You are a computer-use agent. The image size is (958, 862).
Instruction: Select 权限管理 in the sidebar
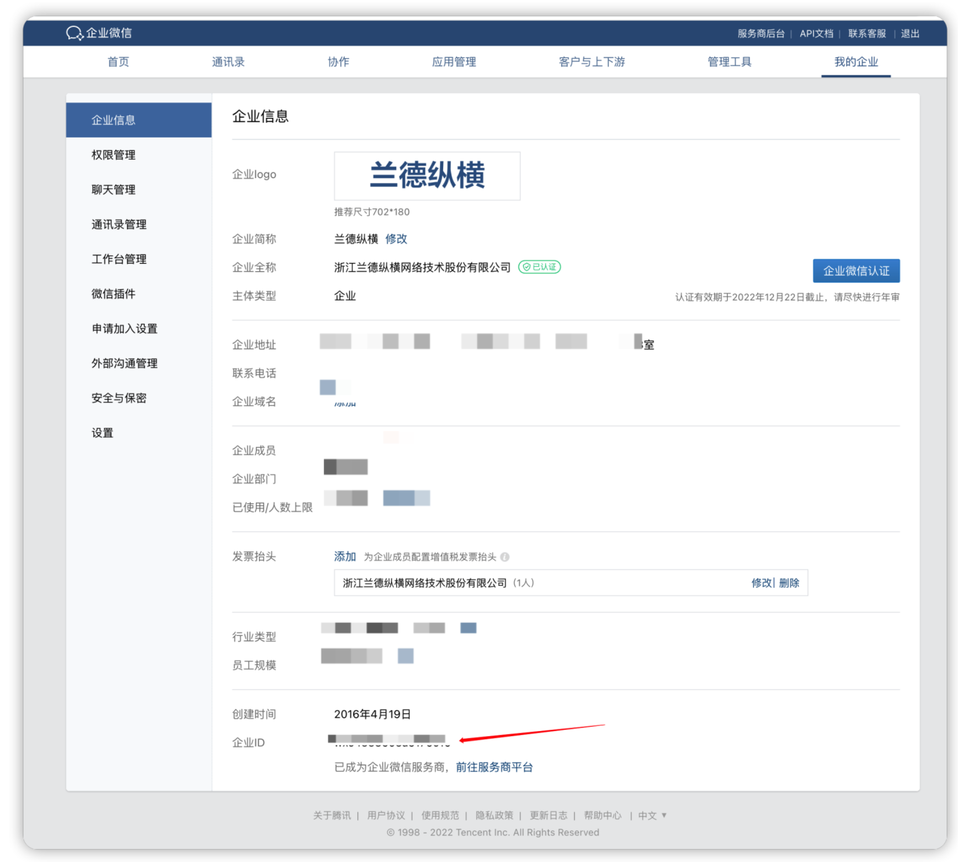114,155
